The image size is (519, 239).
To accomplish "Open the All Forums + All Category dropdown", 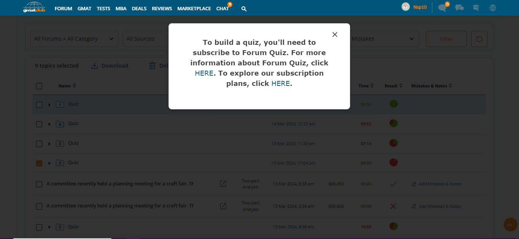I will pyautogui.click(x=74, y=39).
